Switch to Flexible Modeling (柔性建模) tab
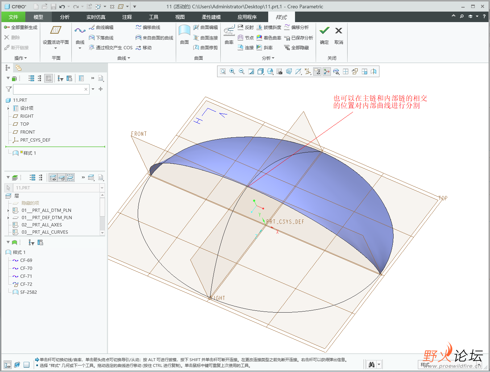 tap(211, 17)
